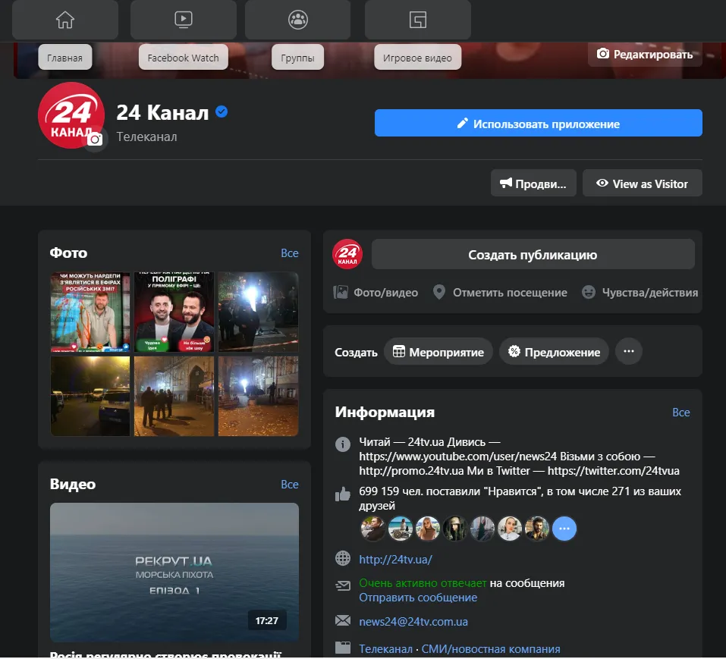Open Facebook Watch video icon

183,20
